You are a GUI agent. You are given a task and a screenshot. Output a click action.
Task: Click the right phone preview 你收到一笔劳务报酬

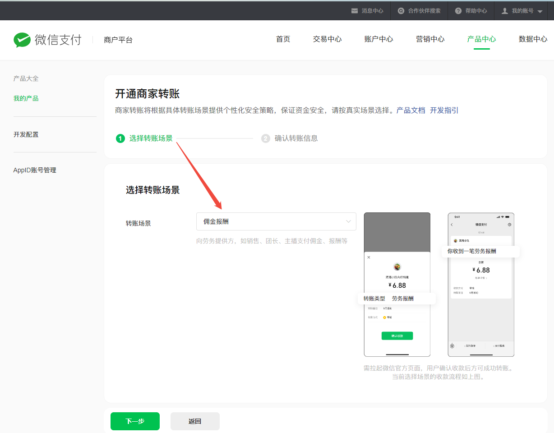pyautogui.click(x=481, y=285)
